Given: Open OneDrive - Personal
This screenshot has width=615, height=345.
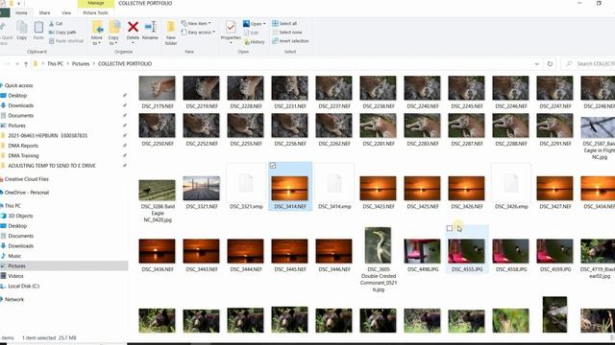Looking at the screenshot, I should coord(26,193).
